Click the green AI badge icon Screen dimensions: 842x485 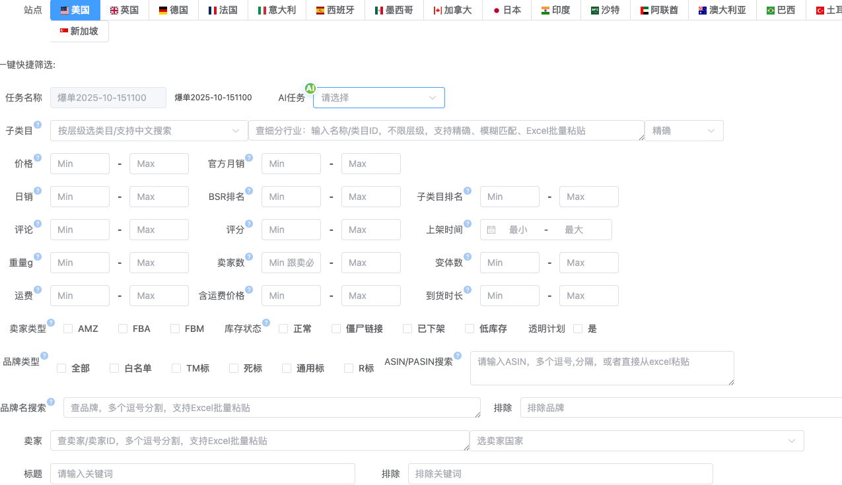(x=310, y=88)
